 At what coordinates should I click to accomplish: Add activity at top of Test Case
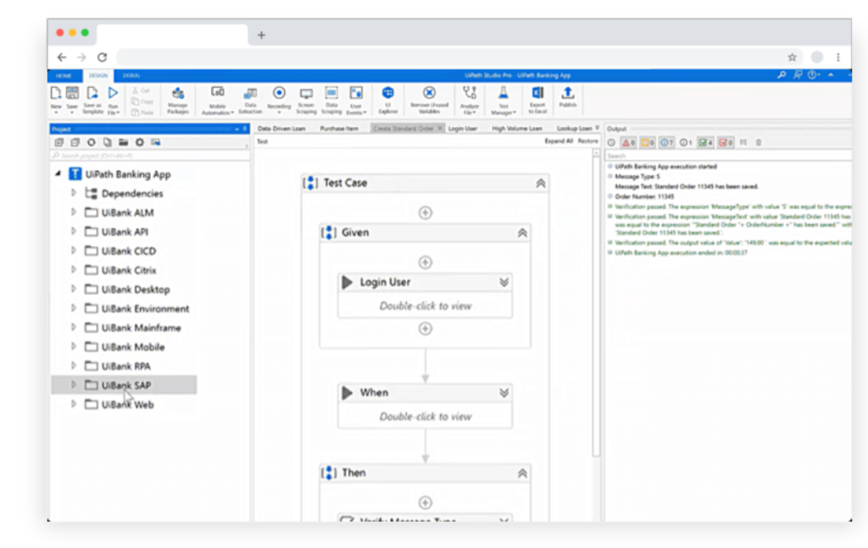[x=426, y=213]
